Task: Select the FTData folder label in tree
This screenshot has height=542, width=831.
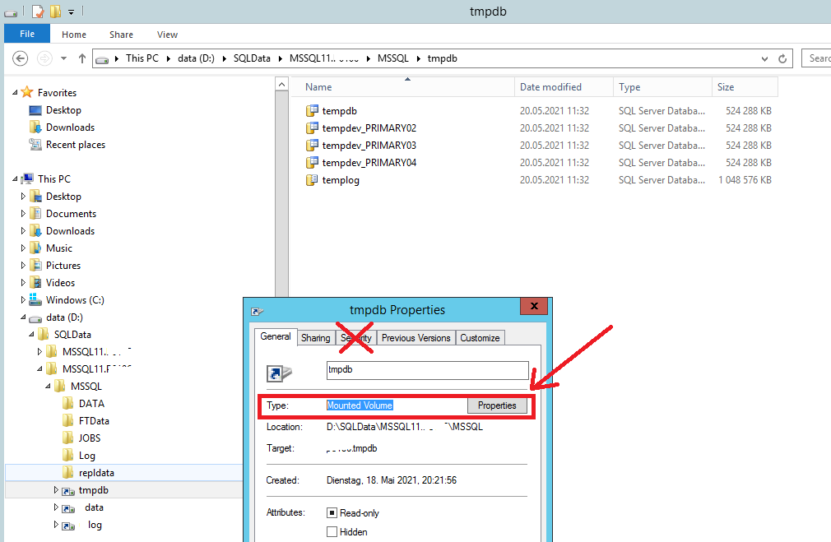Action: (x=94, y=420)
